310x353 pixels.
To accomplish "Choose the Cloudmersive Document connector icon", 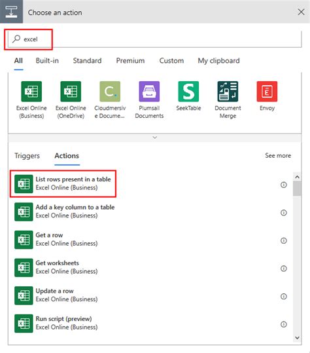I will coord(110,92).
